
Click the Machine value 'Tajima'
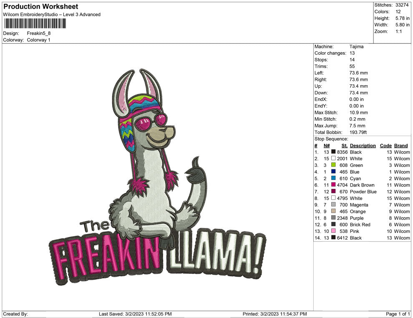coord(356,46)
